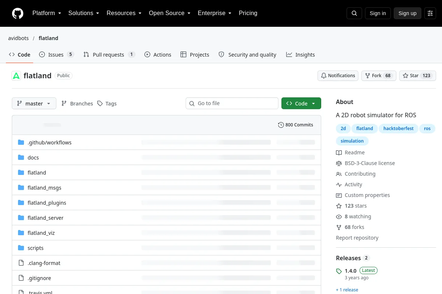Screen dimensions: 442x294
Task: View the 123 stars link
Action: click(351, 206)
